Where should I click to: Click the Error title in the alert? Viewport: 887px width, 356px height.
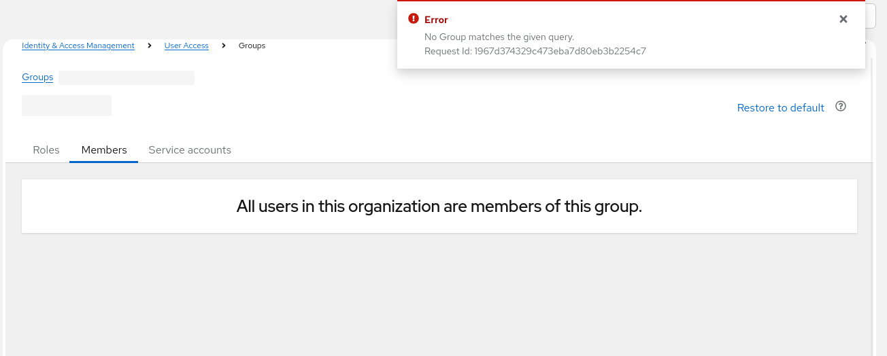click(x=436, y=20)
